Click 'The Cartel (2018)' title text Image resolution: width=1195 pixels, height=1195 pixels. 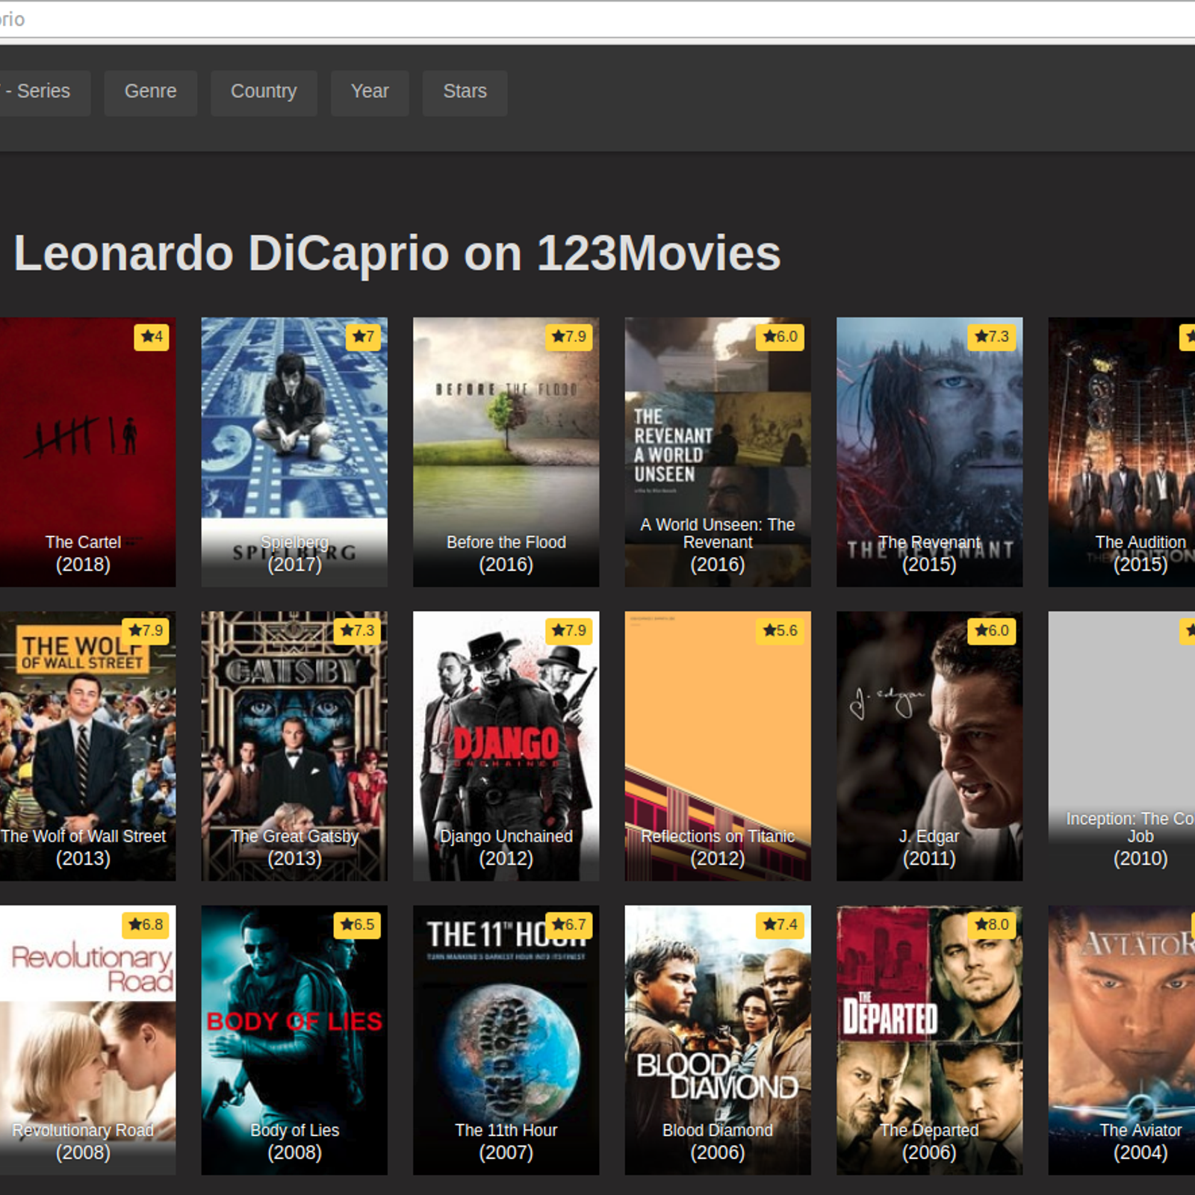pyautogui.click(x=83, y=553)
